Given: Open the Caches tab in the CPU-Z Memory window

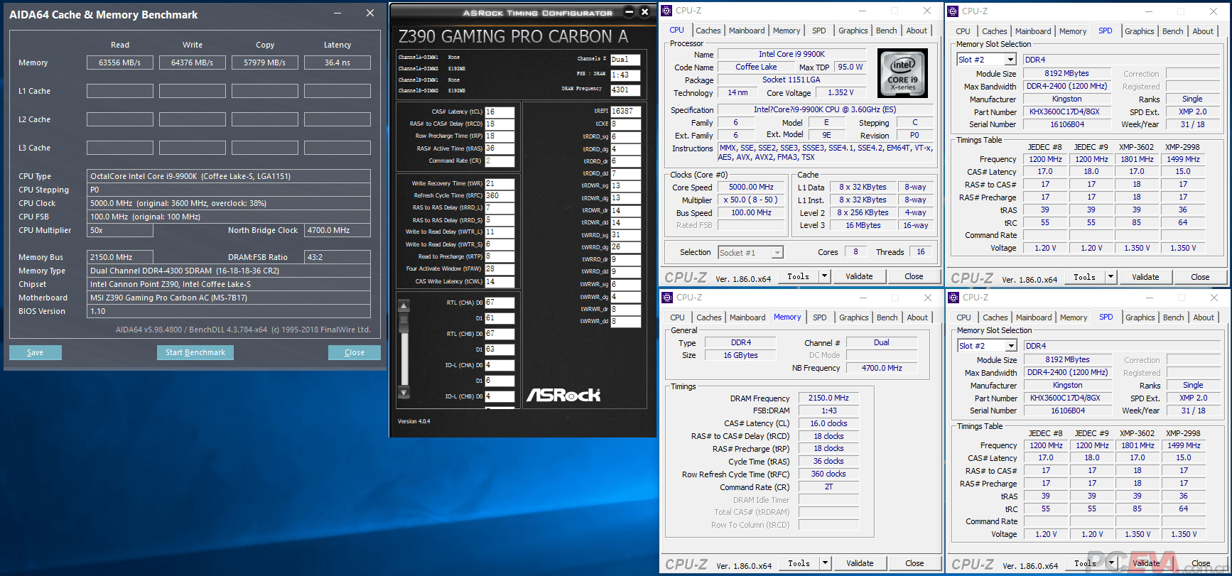Looking at the screenshot, I should coord(709,317).
